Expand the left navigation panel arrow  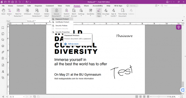[6, 59]
